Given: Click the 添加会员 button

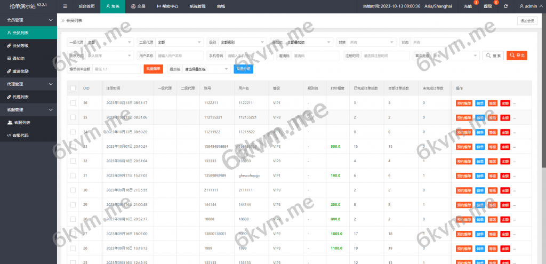Looking at the screenshot, I should tap(527, 21).
